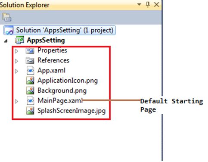This screenshot has height=162, width=208.
Task: Click the SplashScreenImage.jpg image icon
Action: pos(30,111)
